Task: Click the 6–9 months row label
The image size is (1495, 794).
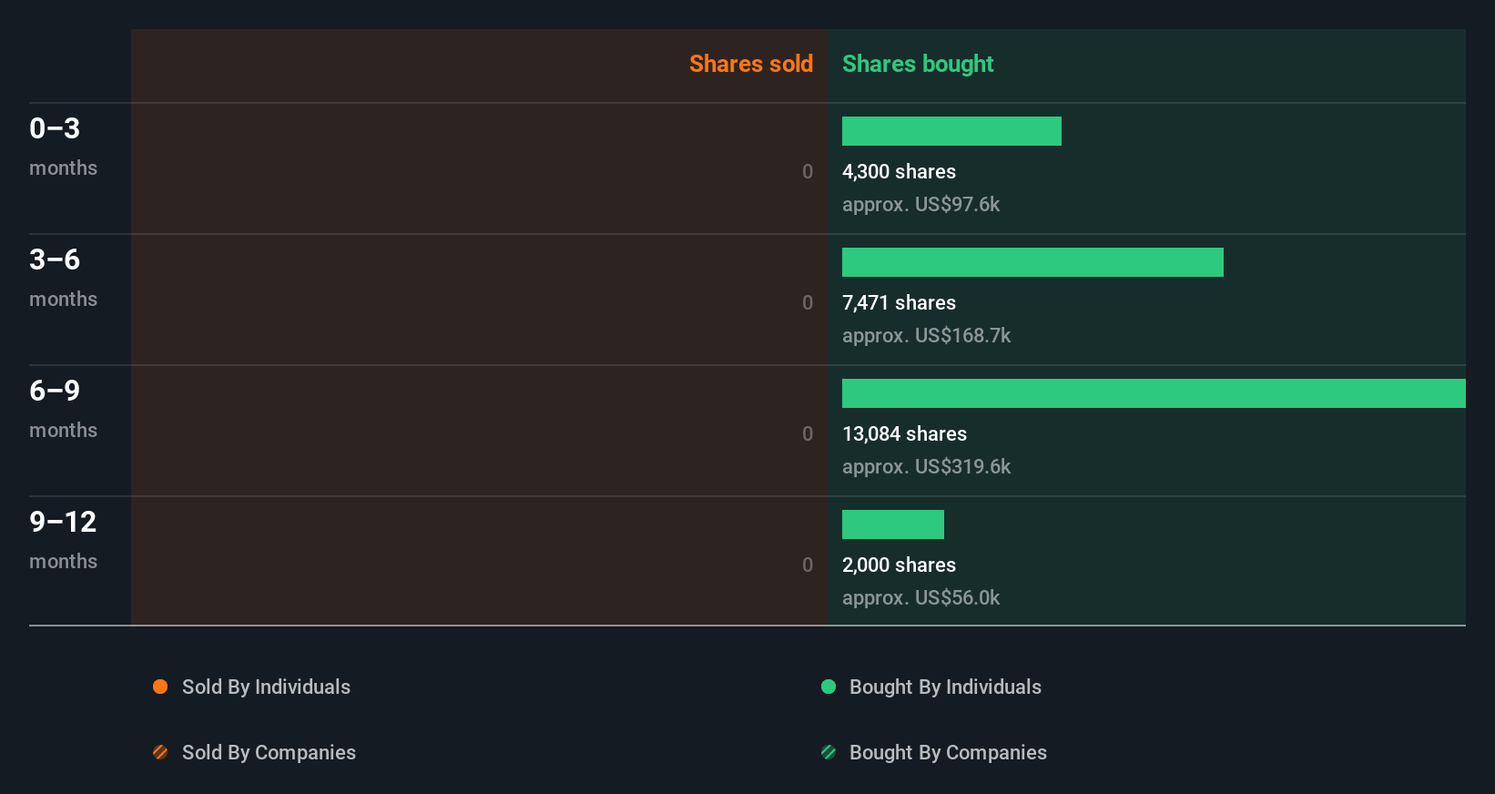Action: click(63, 409)
